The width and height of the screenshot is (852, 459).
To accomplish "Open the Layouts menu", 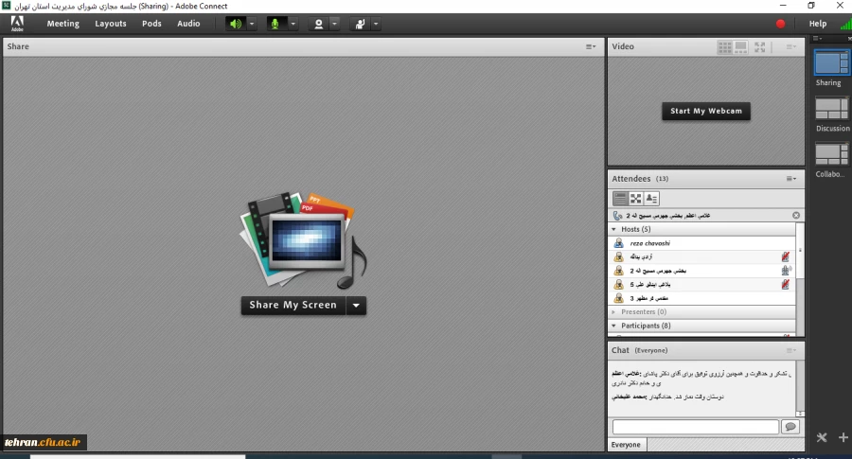I will 111,24.
